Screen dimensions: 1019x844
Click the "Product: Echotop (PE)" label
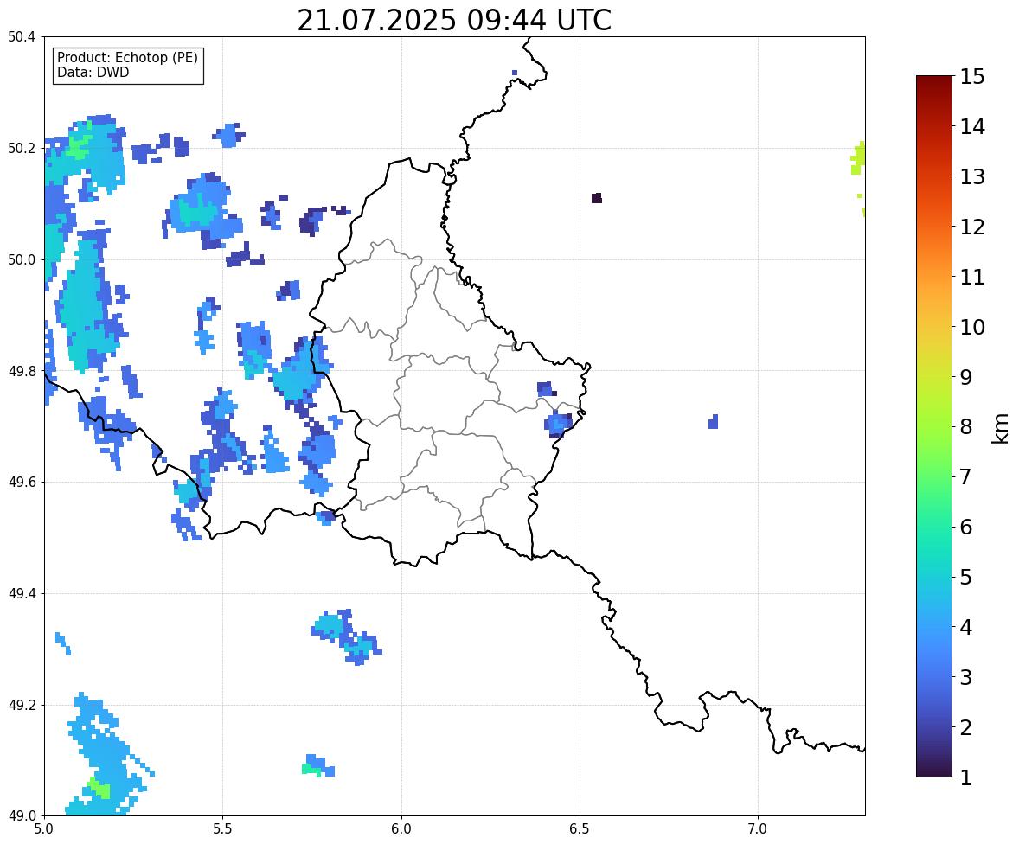tap(127, 58)
